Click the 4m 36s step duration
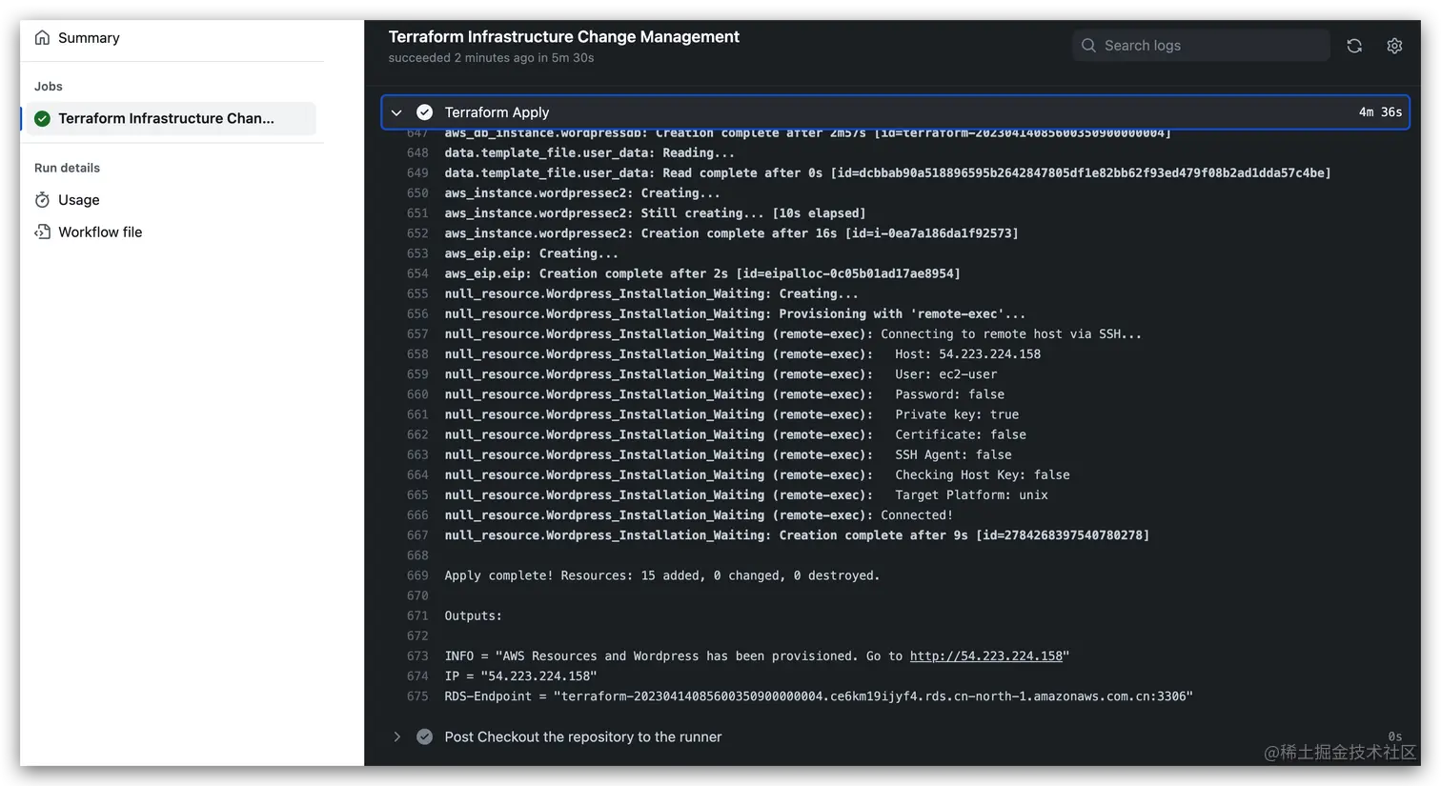 [x=1380, y=112]
